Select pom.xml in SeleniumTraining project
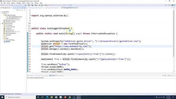This screenshot has width=176, height=99. [8, 42]
